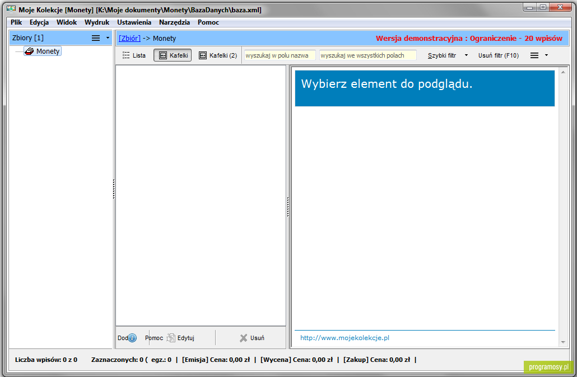The image size is (577, 377).
Task: Expand the dropdown arrow beside toolbar hamburger
Action: click(x=546, y=55)
